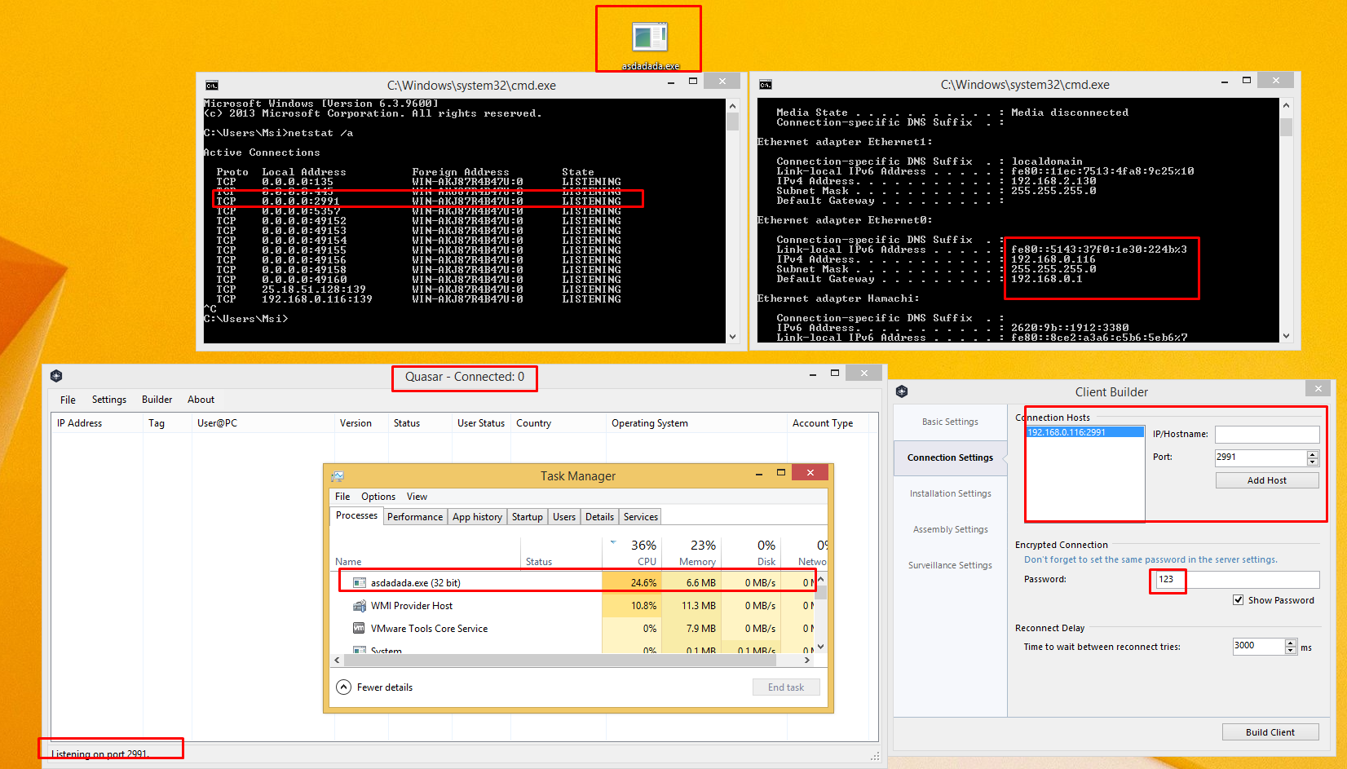
Task: Open the Quasar Builder menu
Action: [157, 400]
